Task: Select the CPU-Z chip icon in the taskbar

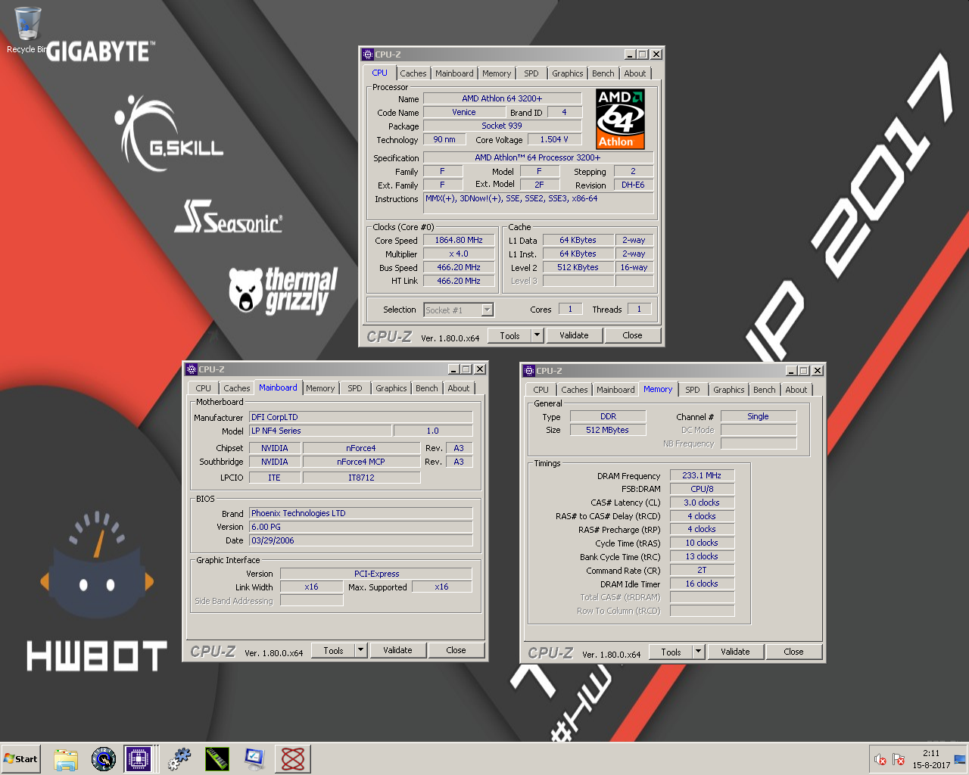Action: coord(139,759)
